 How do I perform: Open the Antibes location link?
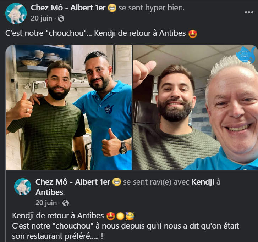50,192
